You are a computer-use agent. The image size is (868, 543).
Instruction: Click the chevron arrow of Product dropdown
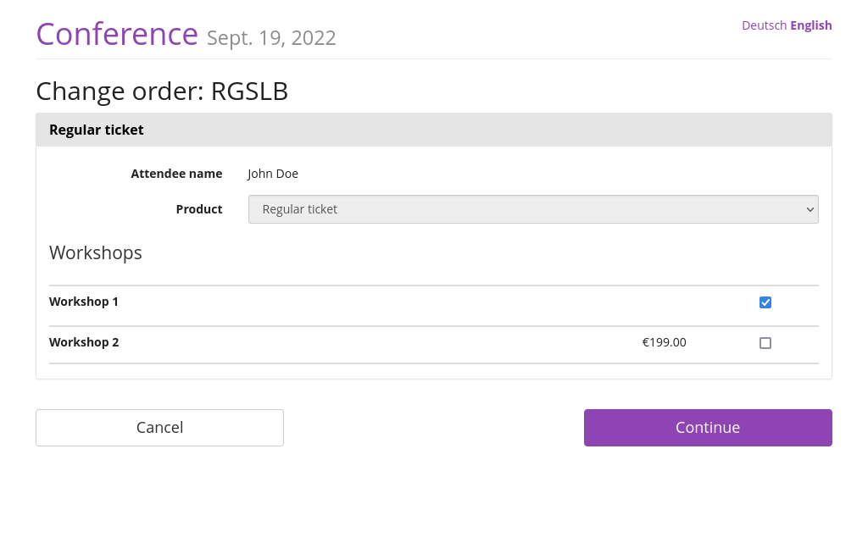(810, 210)
